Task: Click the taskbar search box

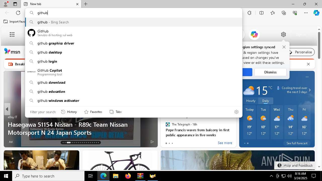Action: tap(48, 176)
